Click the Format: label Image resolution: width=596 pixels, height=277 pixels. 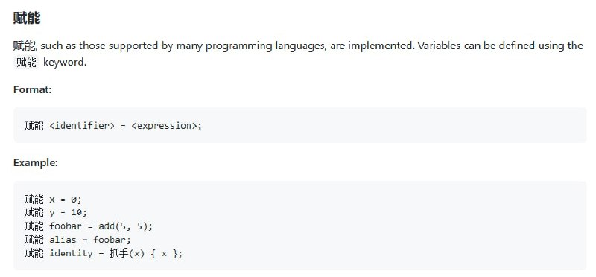point(32,89)
